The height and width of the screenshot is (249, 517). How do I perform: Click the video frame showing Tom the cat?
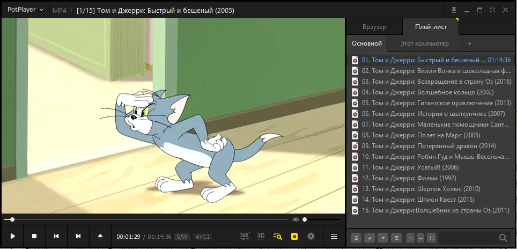click(x=173, y=116)
